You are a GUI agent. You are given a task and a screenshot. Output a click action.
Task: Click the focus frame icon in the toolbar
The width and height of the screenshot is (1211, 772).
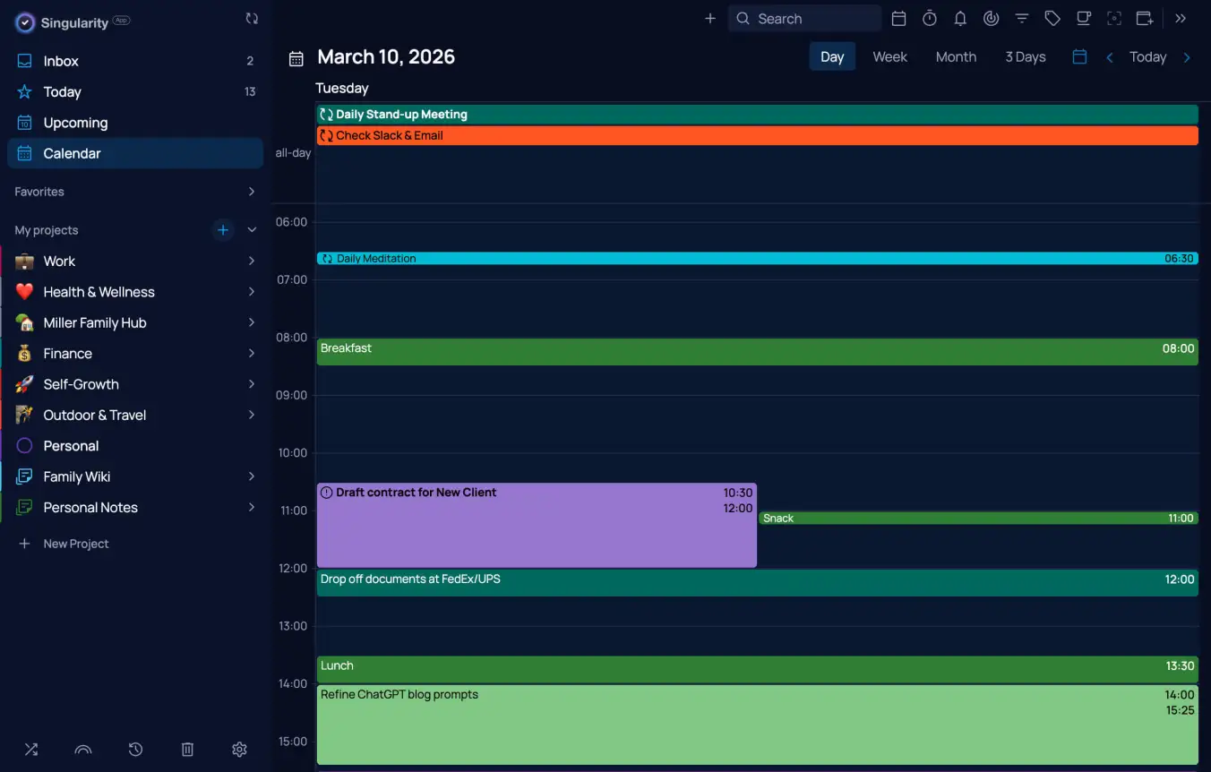coord(1114,19)
